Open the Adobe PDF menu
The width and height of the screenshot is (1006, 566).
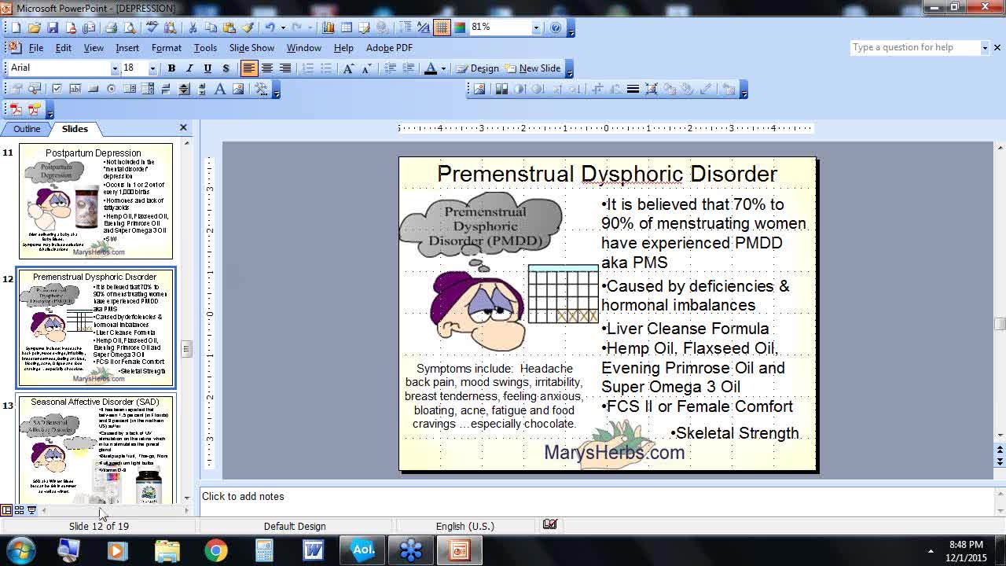(389, 48)
